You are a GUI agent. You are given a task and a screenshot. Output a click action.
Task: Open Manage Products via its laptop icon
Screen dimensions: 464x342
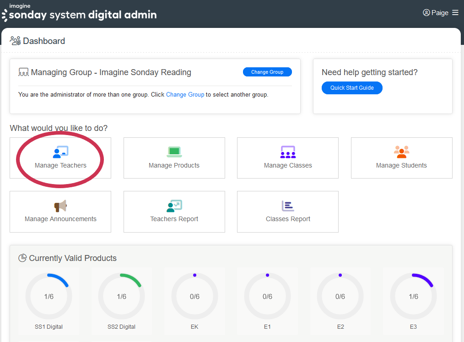174,152
